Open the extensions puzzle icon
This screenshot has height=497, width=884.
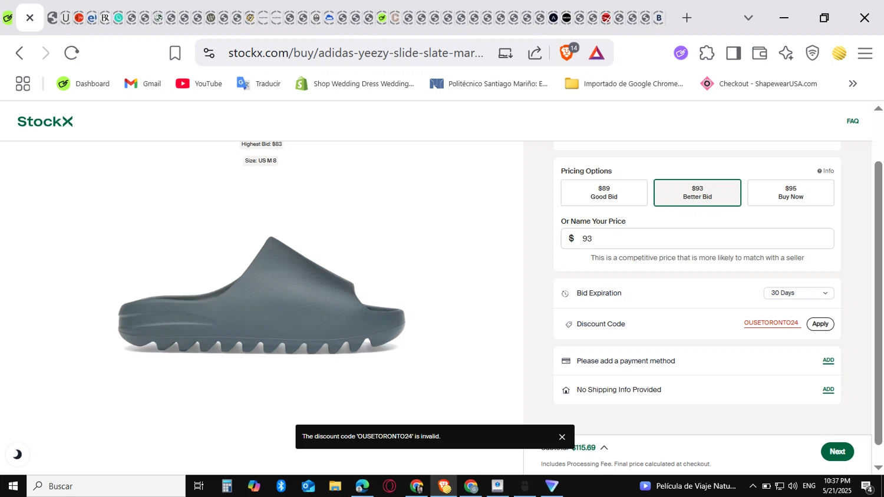click(x=707, y=53)
